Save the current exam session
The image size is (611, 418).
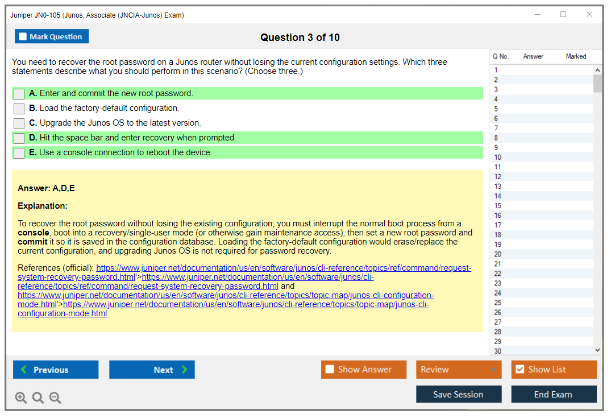tap(458, 394)
